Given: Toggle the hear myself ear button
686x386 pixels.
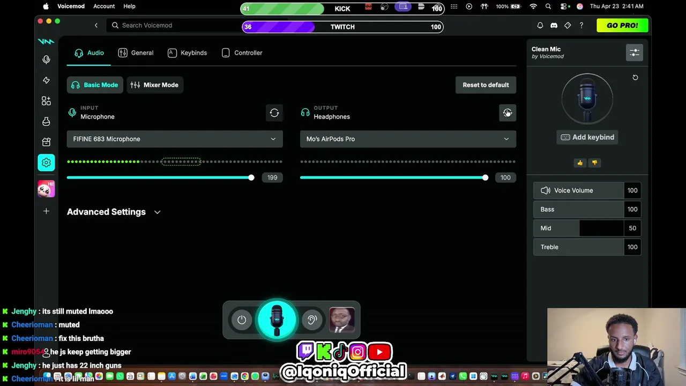Looking at the screenshot, I should (x=312, y=320).
